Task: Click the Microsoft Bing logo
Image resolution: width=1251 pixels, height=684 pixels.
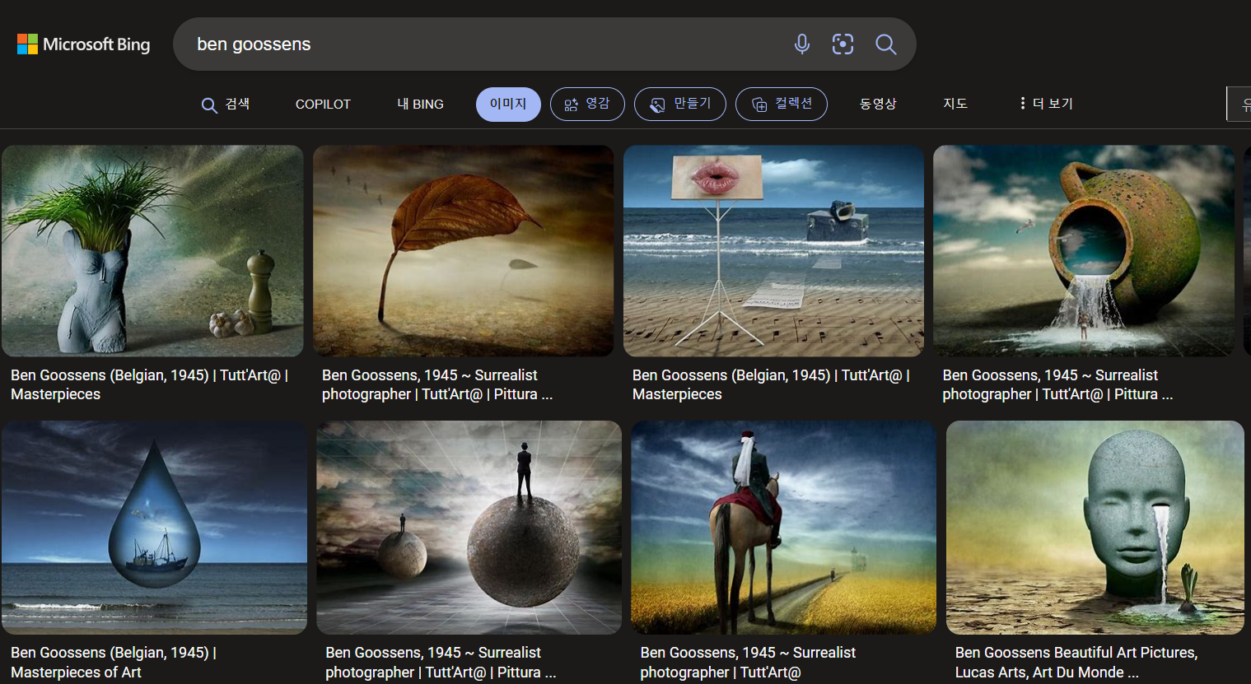Action: click(83, 44)
